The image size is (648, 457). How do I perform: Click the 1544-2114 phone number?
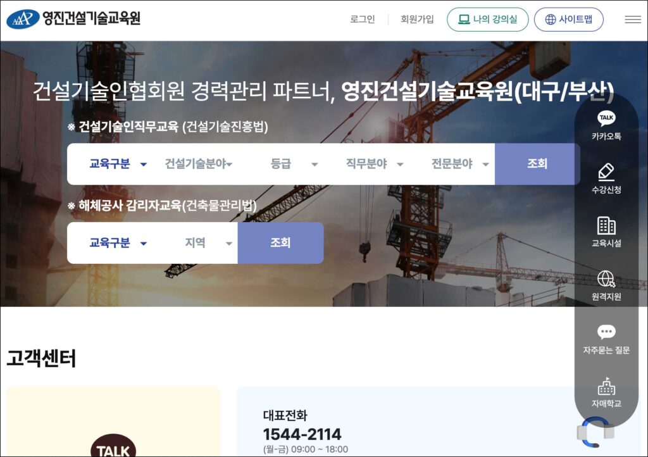(x=302, y=434)
